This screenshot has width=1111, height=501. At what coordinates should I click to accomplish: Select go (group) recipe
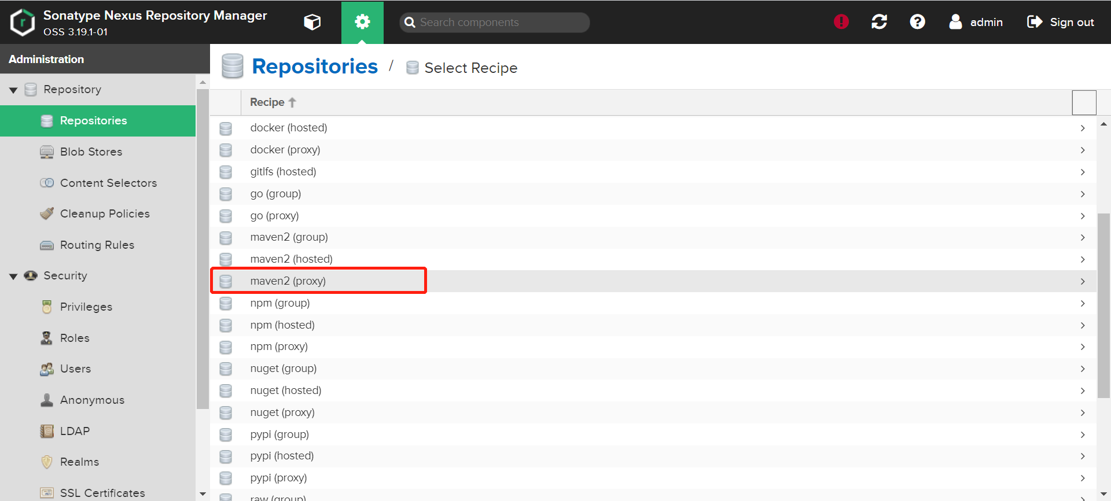(x=653, y=194)
